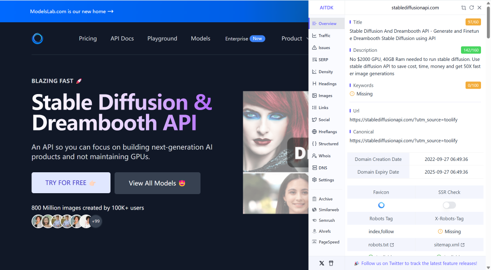This screenshot has height=270, width=491.
Task: Click the Ahrefs icon
Action: point(315,231)
